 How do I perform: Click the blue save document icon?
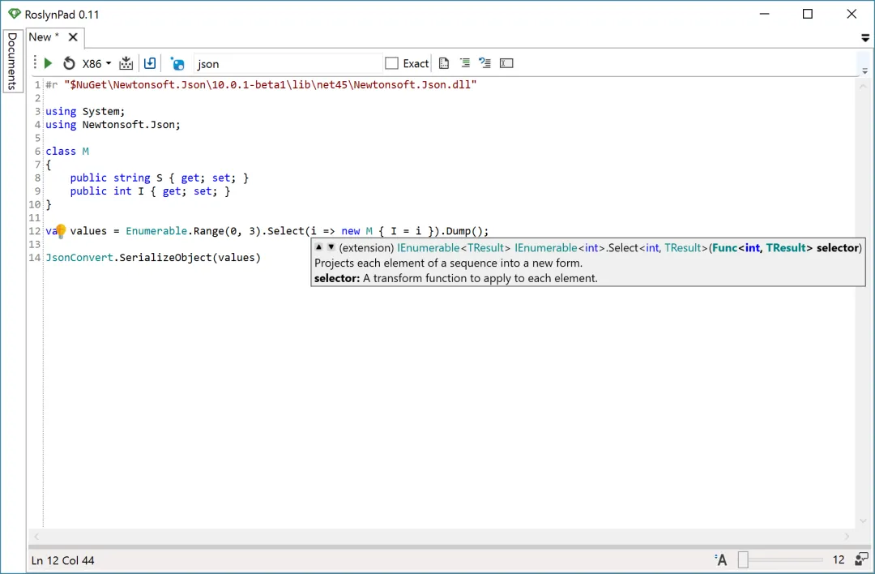tap(150, 63)
